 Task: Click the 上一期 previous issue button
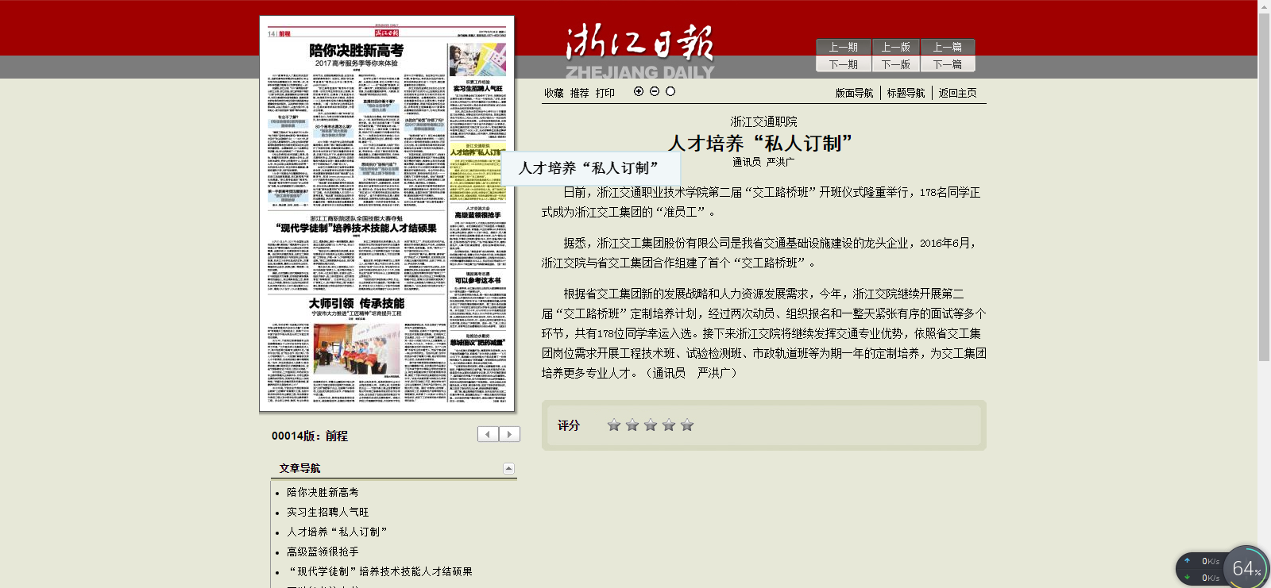[x=843, y=47]
